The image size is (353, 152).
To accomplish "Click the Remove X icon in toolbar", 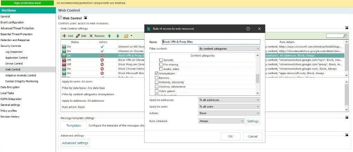I will pos(91,36).
